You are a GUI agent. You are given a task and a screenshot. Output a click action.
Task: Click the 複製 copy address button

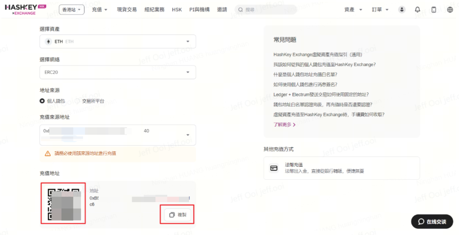point(177,215)
